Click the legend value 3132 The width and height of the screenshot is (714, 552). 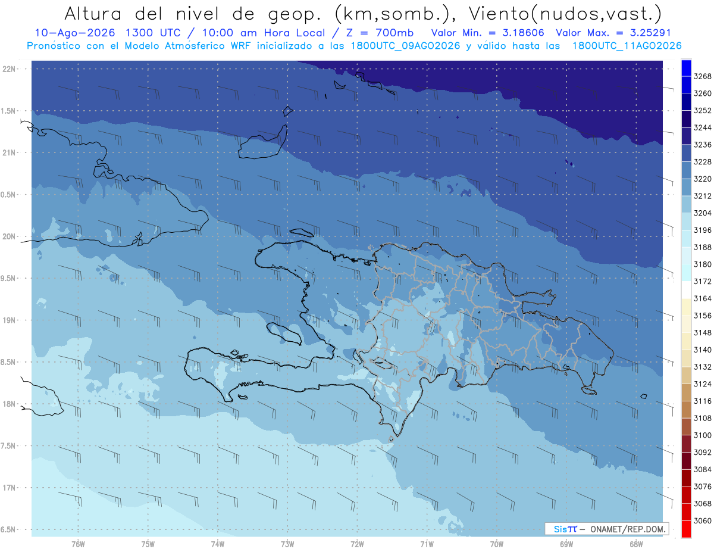[703, 367]
